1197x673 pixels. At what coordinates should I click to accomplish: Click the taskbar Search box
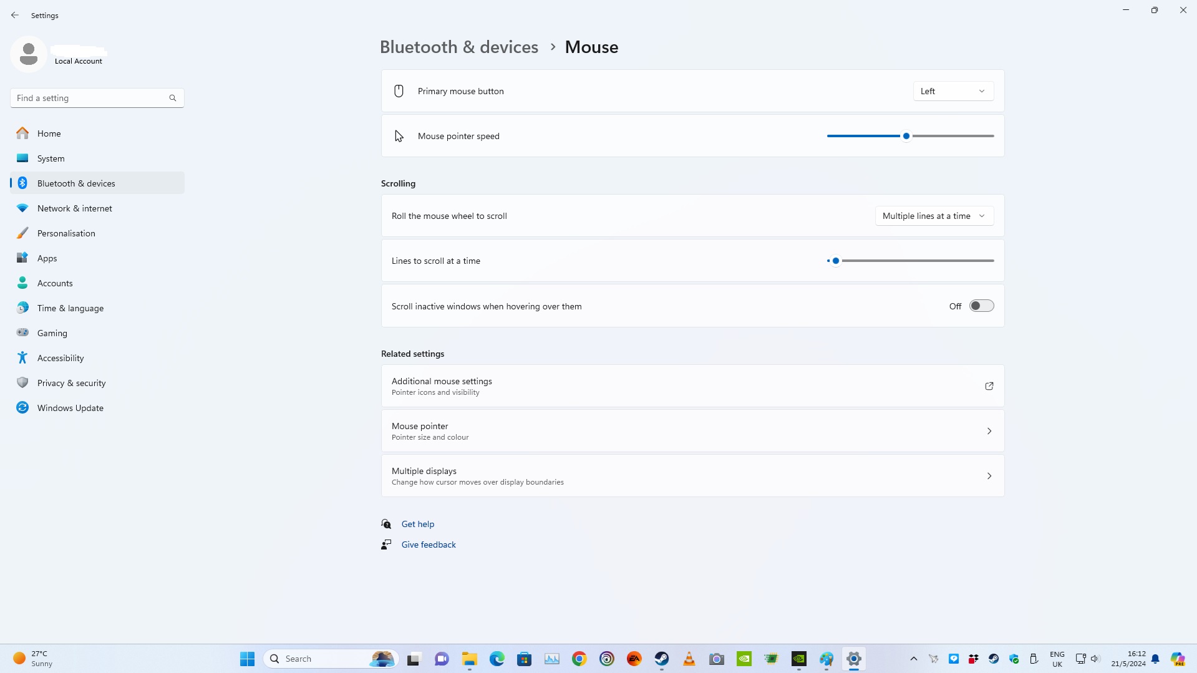tap(331, 659)
